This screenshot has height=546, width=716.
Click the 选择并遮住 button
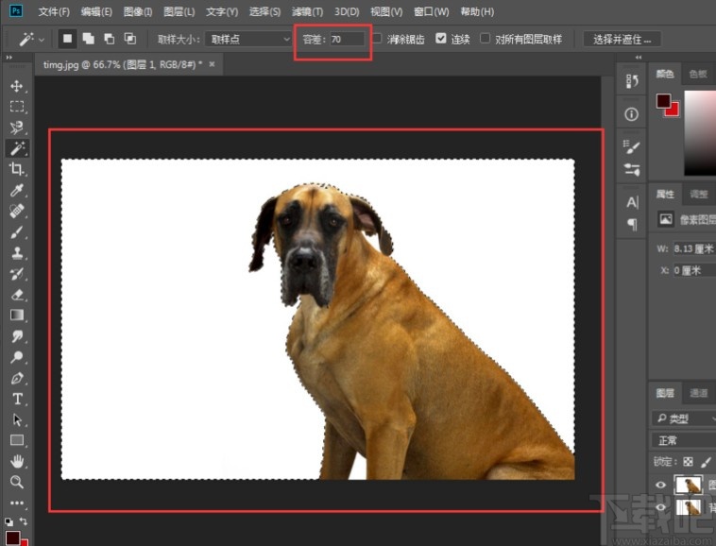[622, 39]
